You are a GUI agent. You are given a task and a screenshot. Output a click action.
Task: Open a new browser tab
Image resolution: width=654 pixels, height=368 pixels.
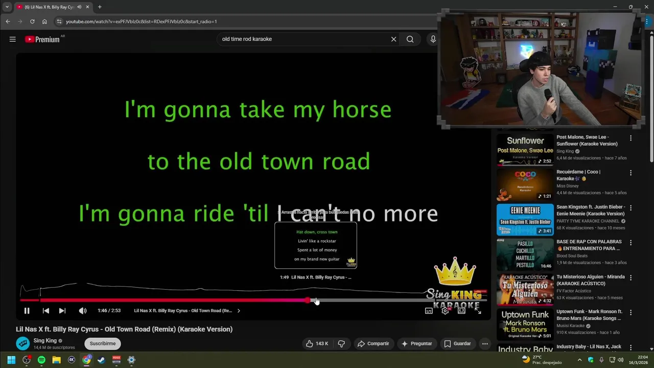(x=100, y=7)
